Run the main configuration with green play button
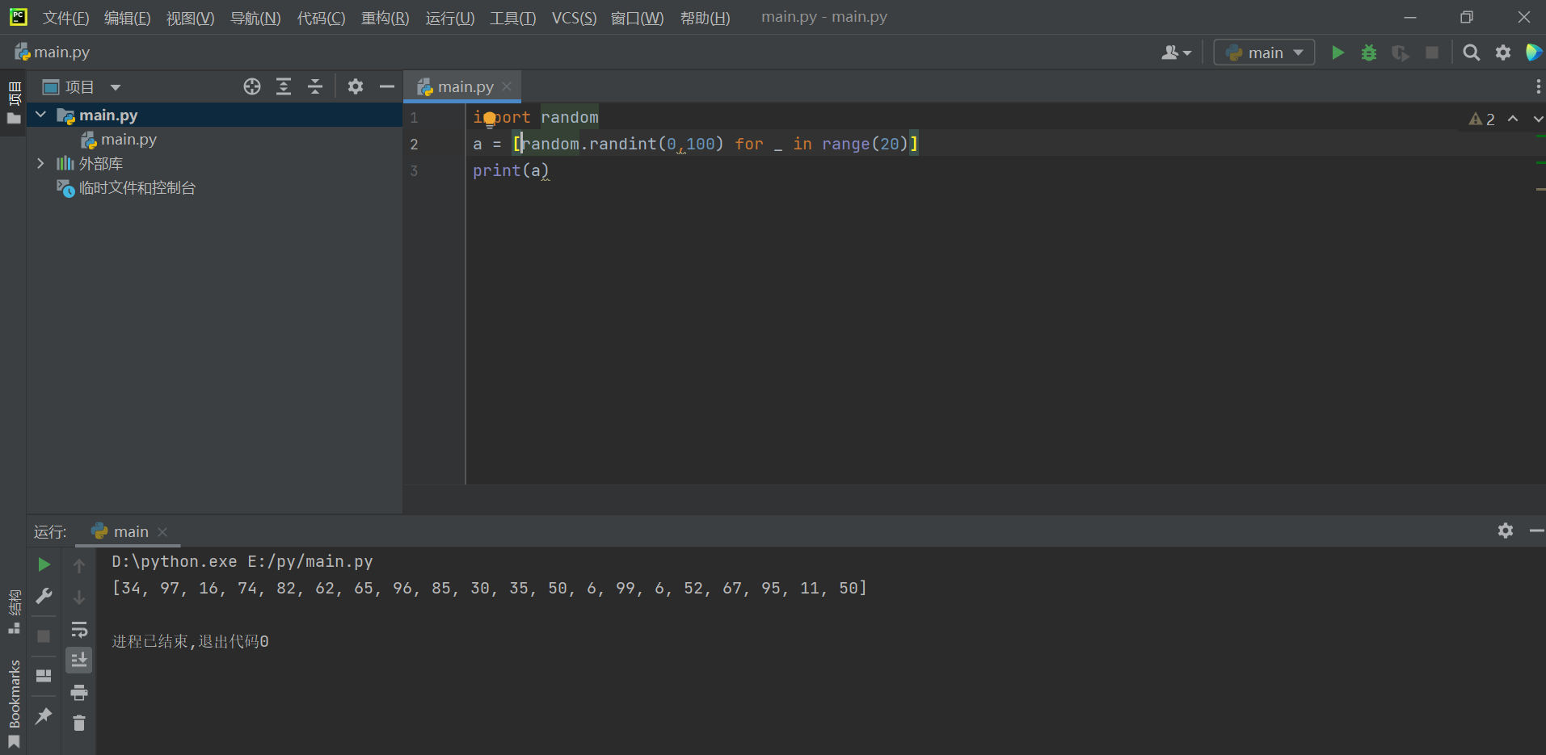The width and height of the screenshot is (1546, 755). point(1337,52)
